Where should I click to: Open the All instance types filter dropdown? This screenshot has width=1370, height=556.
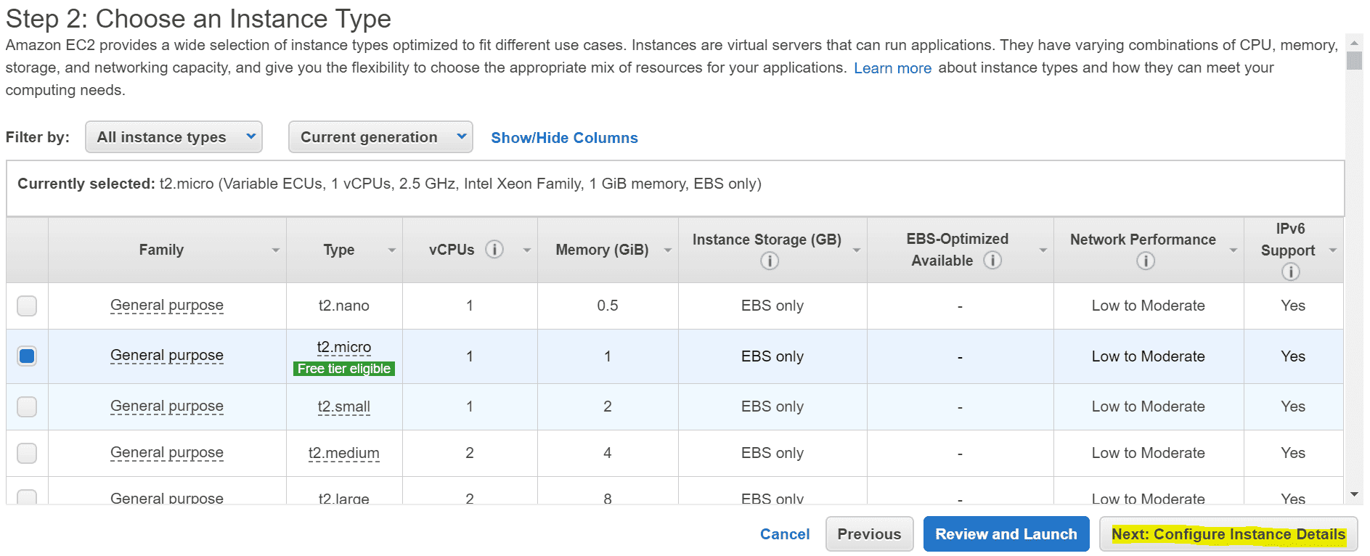pos(174,137)
